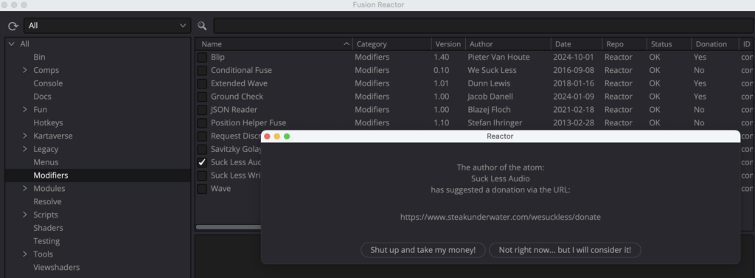755x278 pixels.
Task: Check the Savitzky Golay checkbox
Action: point(202,150)
